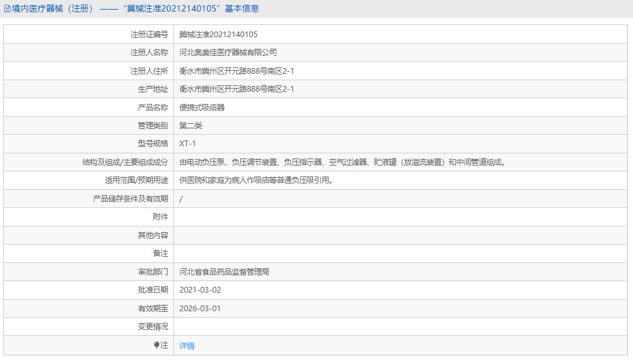Open the 详情 link
The width and height of the screenshot is (633, 360).
click(187, 345)
